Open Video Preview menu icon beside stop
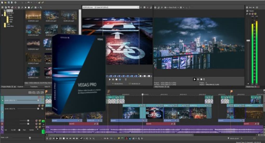265x143 pixels. pyautogui.click(x=204, y=79)
